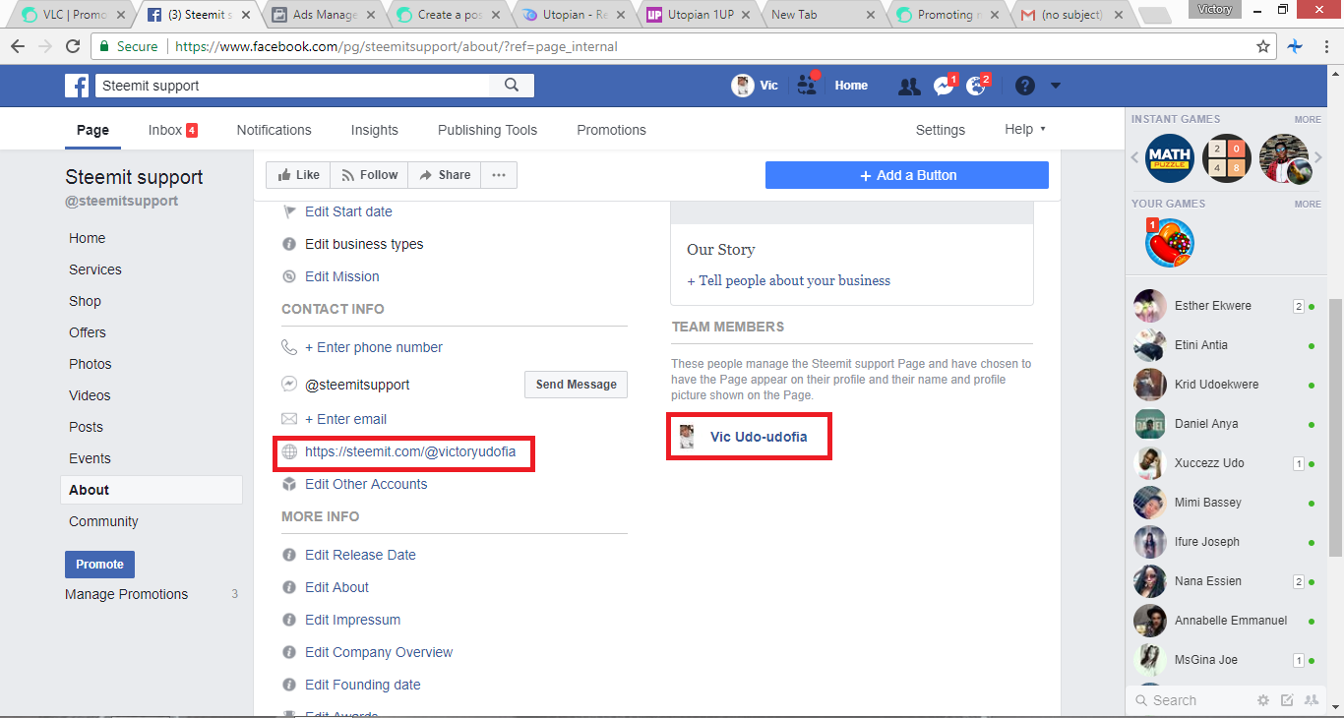Viewport: 1344px width, 718px height.
Task: Click Send Message button
Action: (577, 385)
